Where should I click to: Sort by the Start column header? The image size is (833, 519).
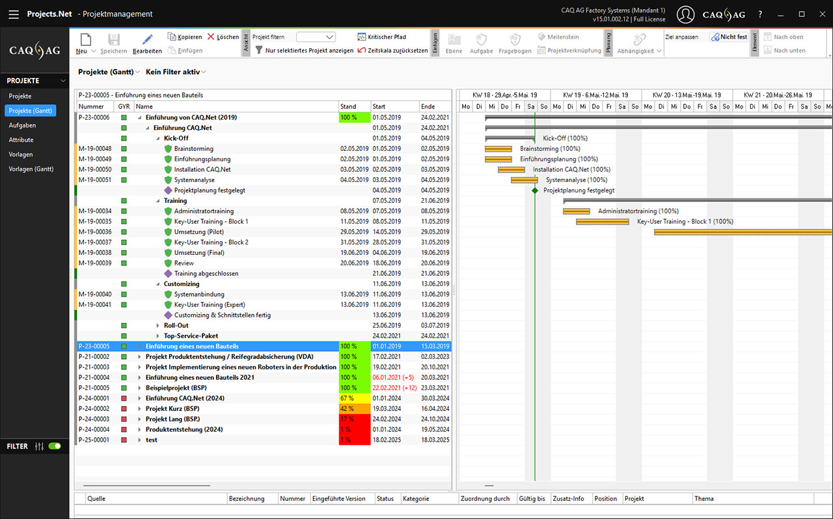[395, 107]
